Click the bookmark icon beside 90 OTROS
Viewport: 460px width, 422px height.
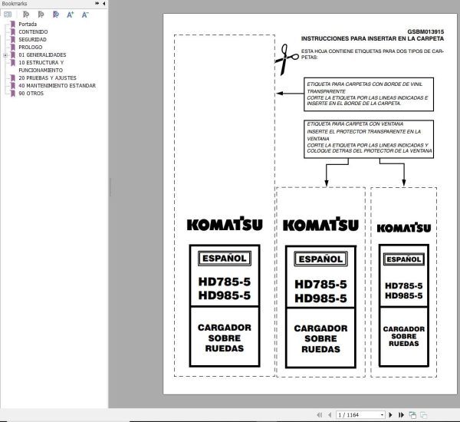[x=12, y=93]
